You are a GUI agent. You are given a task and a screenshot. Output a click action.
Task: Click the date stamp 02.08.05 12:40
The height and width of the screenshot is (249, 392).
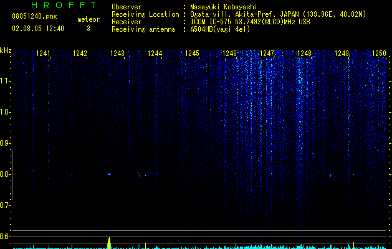[38, 29]
